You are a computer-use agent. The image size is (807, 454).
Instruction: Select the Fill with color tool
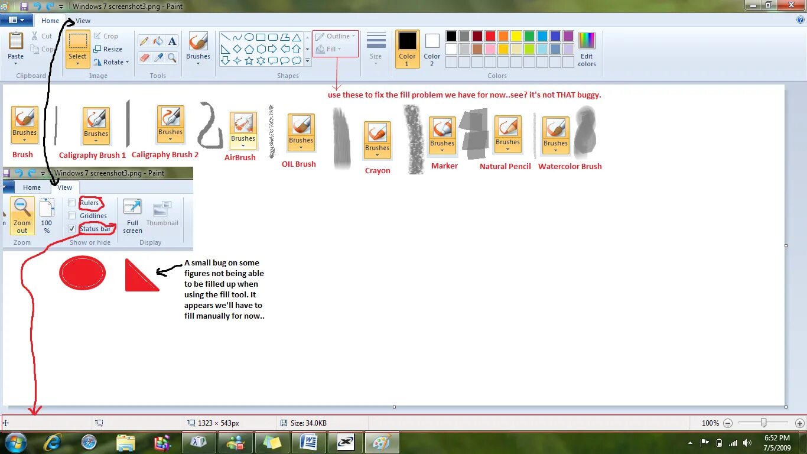click(x=157, y=41)
